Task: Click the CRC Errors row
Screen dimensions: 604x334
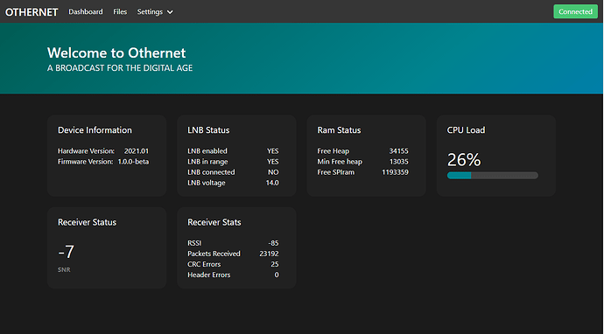Action: click(x=233, y=264)
